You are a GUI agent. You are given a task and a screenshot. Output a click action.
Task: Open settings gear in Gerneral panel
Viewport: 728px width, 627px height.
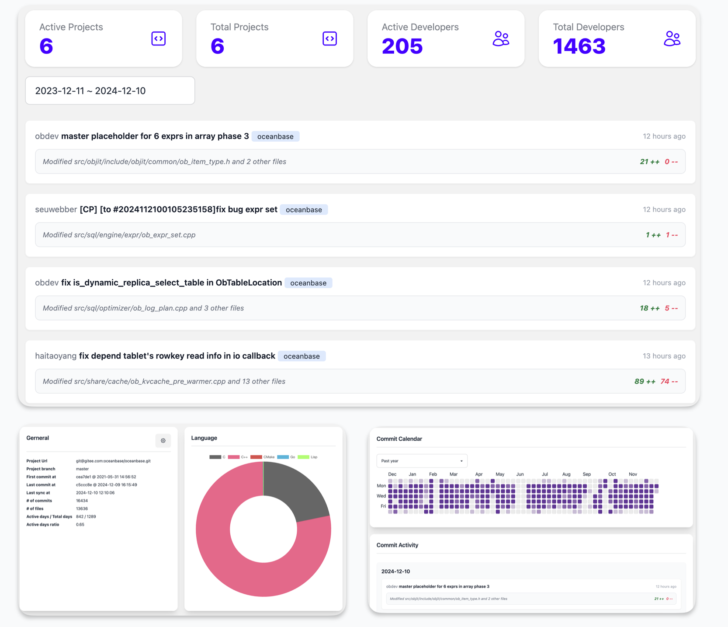pyautogui.click(x=163, y=441)
